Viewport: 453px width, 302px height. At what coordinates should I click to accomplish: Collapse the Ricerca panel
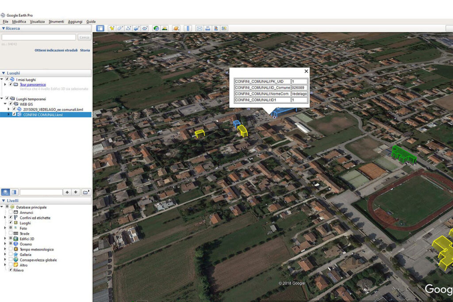pos(4,28)
